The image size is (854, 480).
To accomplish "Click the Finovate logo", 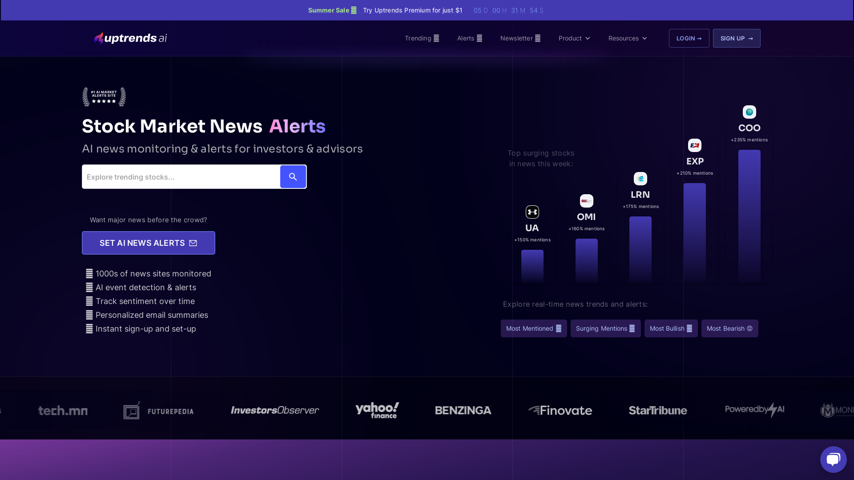I will pos(560,410).
